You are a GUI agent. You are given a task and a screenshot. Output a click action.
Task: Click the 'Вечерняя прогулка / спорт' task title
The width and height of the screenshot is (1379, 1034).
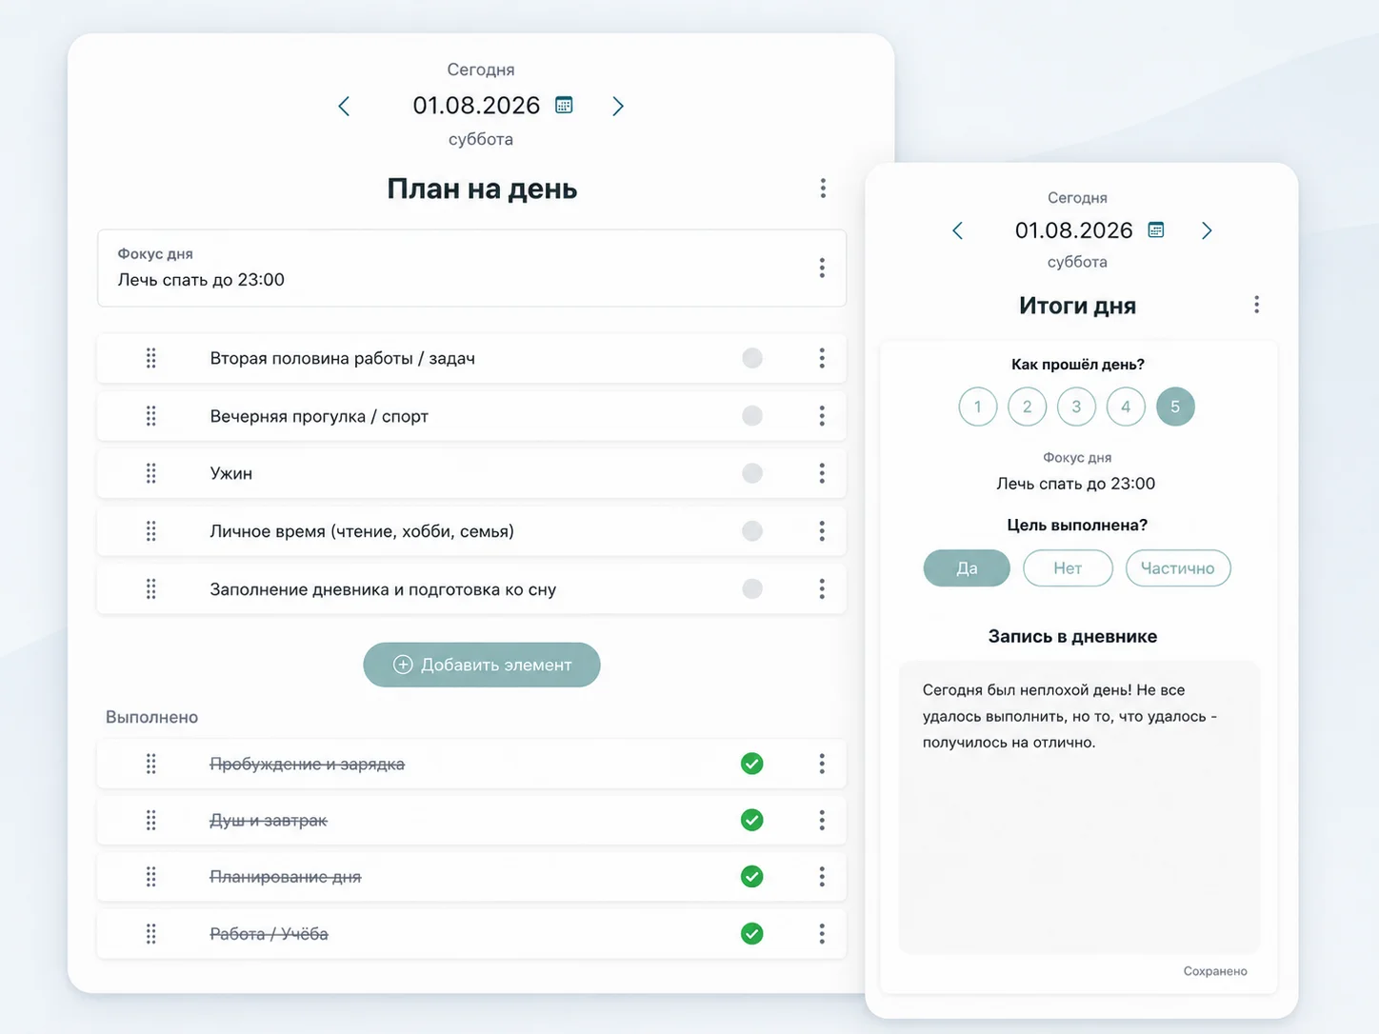(319, 416)
